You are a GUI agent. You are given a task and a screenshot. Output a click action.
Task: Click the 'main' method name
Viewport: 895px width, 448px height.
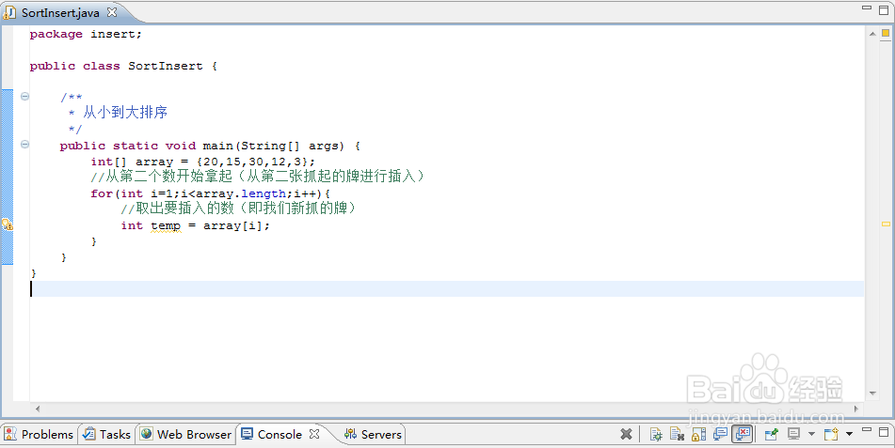point(217,146)
